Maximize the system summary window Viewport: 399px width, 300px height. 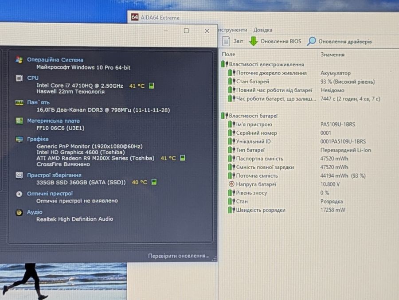click(186, 31)
